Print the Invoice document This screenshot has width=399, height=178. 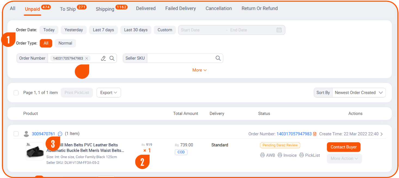point(287,155)
